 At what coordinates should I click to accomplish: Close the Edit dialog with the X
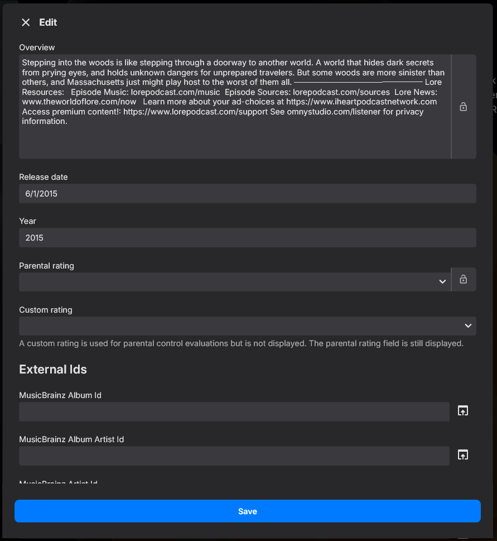(x=26, y=22)
